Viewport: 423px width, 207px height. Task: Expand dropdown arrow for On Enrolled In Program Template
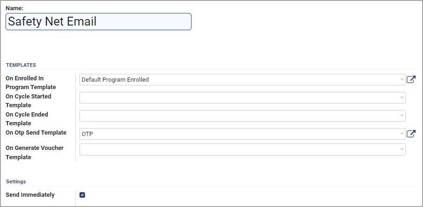tap(402, 80)
